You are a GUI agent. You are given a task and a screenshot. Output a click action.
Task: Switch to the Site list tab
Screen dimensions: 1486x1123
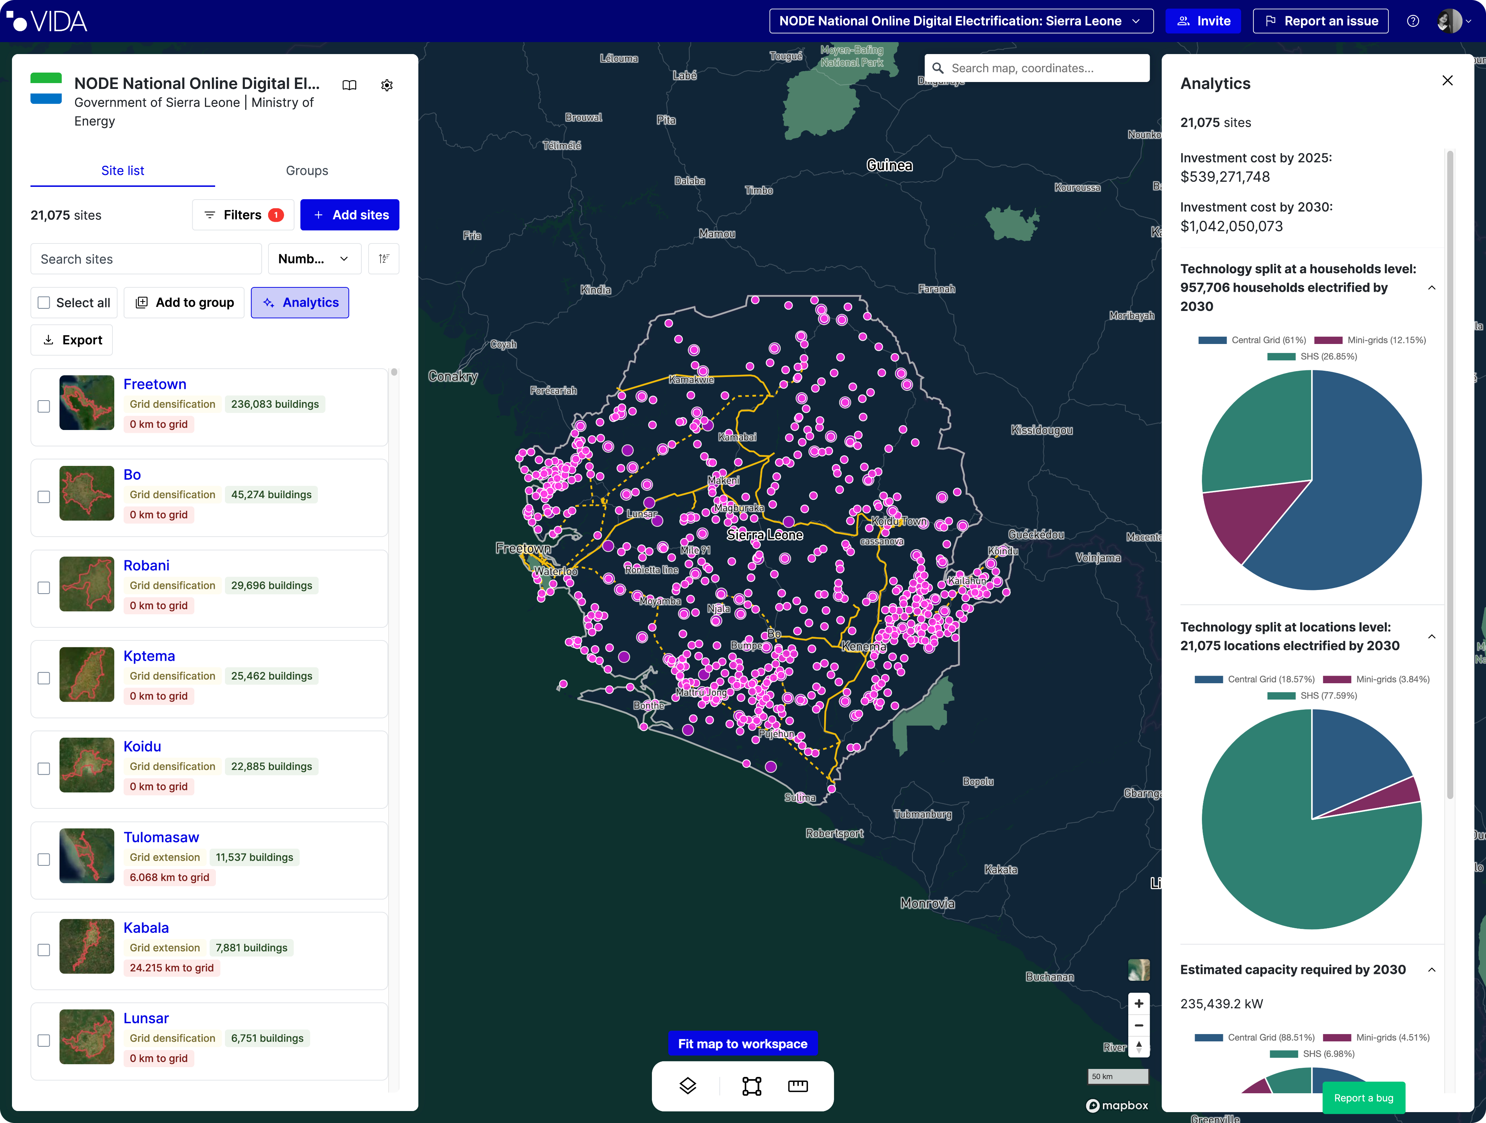coord(122,171)
